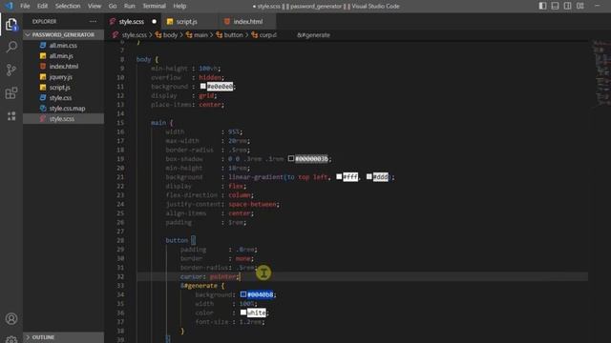Open color swatch for #0000003b box-shadow
Image resolution: width=611 pixels, height=343 pixels.
click(290, 159)
